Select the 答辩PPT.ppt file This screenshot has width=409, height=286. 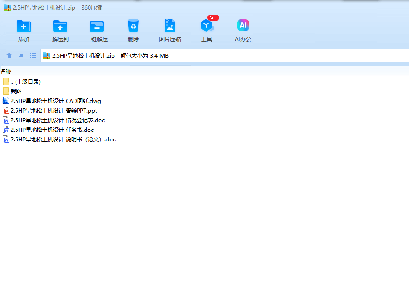[x=50, y=110]
